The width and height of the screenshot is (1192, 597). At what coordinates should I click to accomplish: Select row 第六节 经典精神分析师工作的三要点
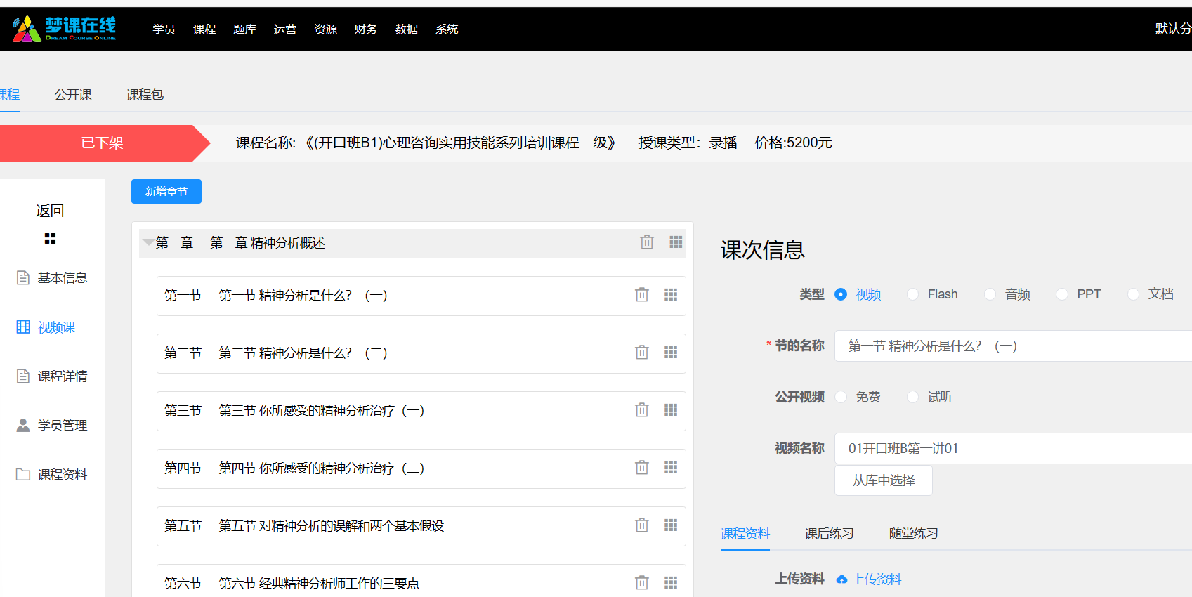pos(421,582)
